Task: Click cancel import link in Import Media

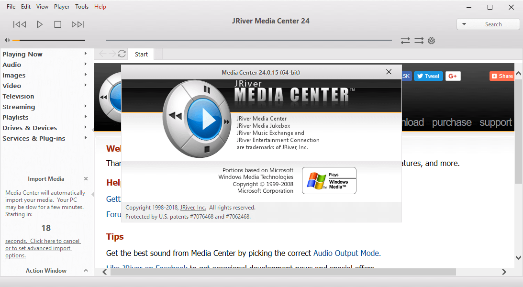Action: click(x=43, y=248)
